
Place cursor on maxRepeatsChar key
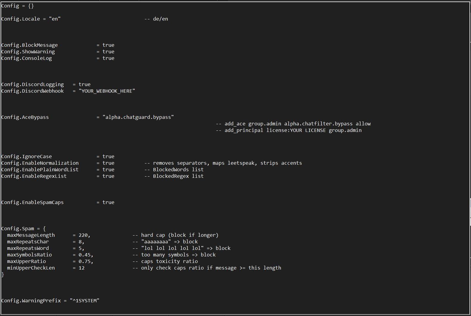click(x=28, y=242)
